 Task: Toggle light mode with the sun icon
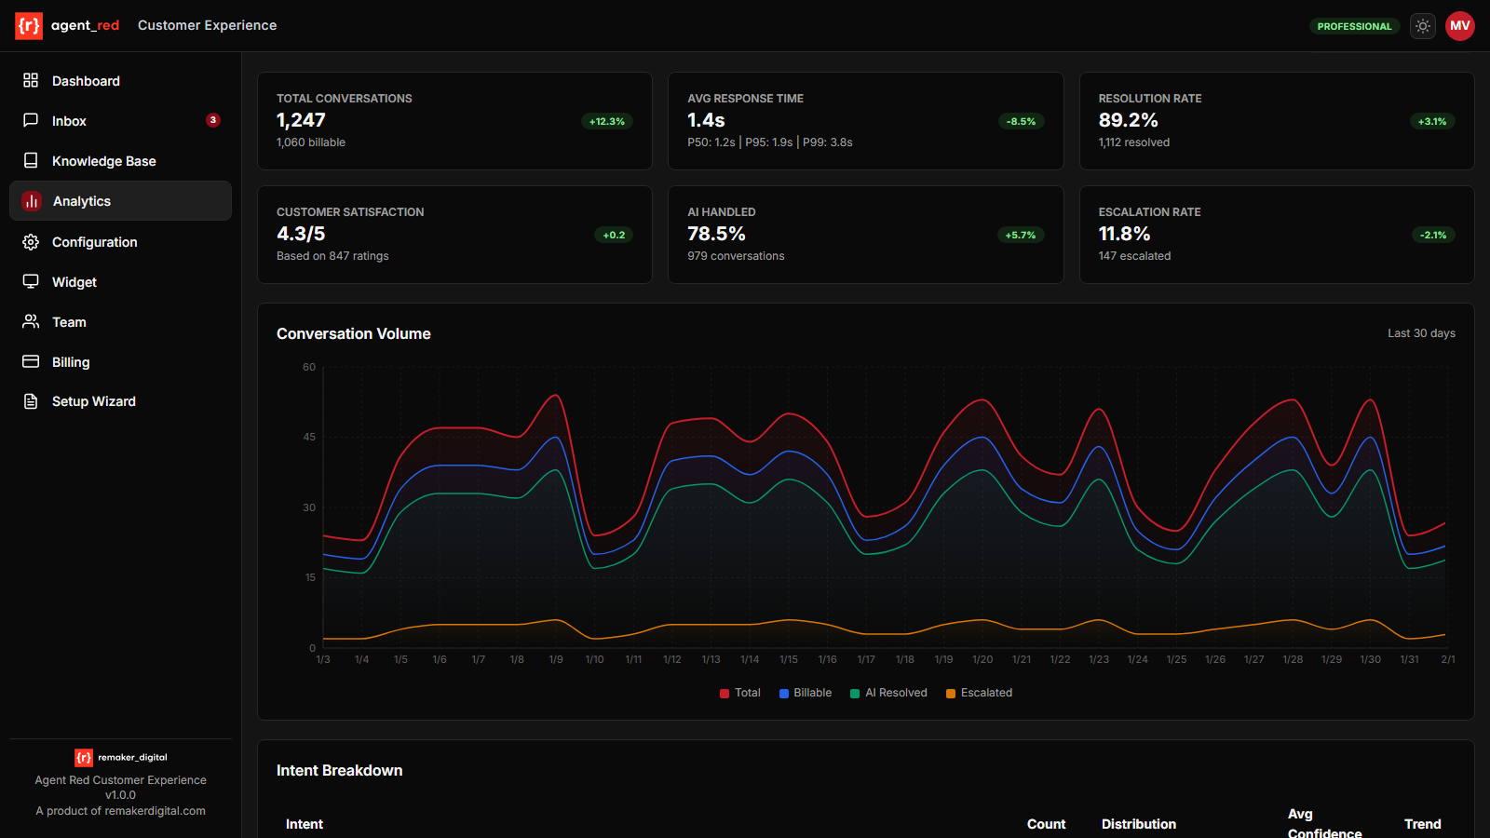click(x=1422, y=25)
